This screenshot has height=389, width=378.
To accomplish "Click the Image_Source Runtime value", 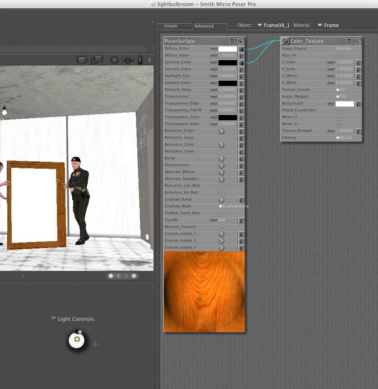I will tap(344, 48).
